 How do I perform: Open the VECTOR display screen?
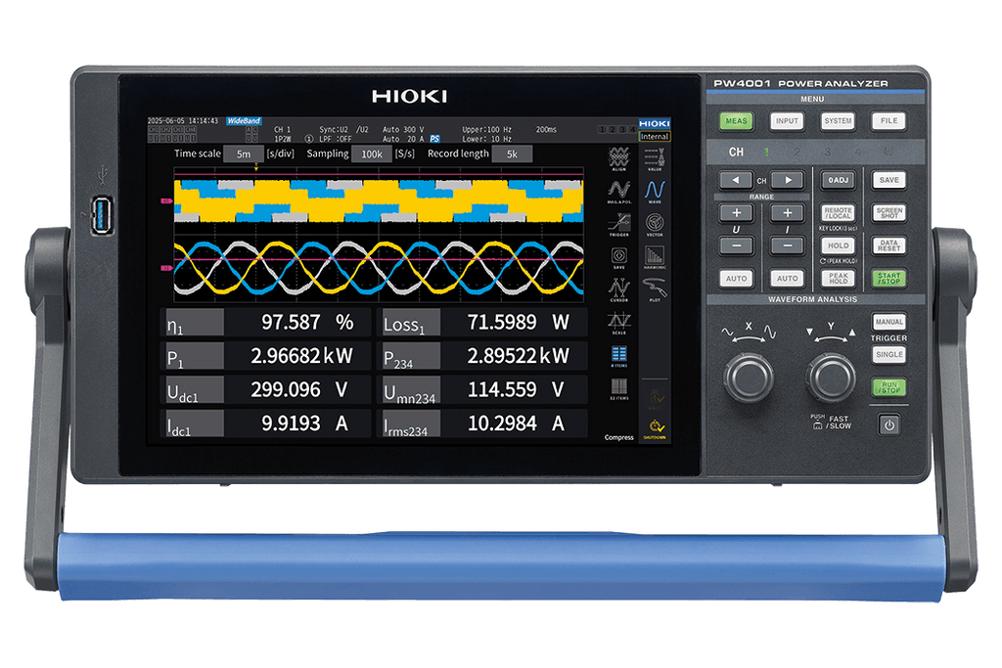click(655, 225)
